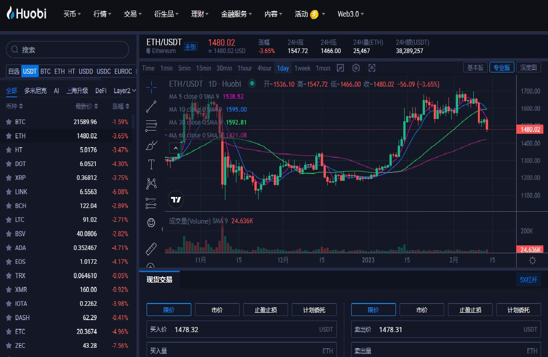Open chart axis settings gear
Image resolution: width=548 pixels, height=357 pixels.
pos(532,261)
